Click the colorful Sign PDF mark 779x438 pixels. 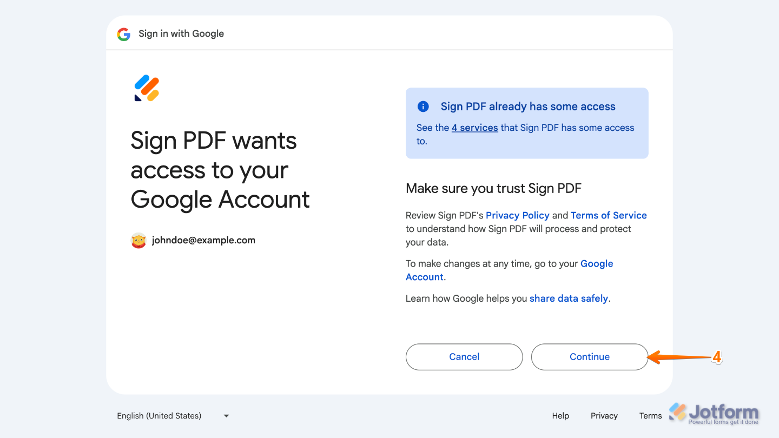[146, 88]
